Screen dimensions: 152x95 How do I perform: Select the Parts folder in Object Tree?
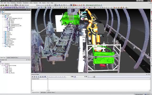click(8, 15)
